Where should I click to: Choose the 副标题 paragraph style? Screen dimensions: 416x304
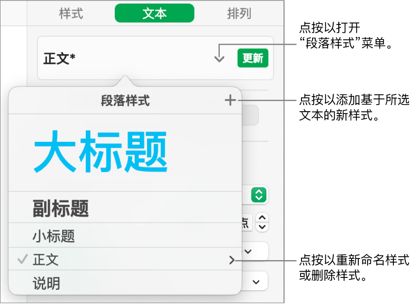pyautogui.click(x=125, y=207)
